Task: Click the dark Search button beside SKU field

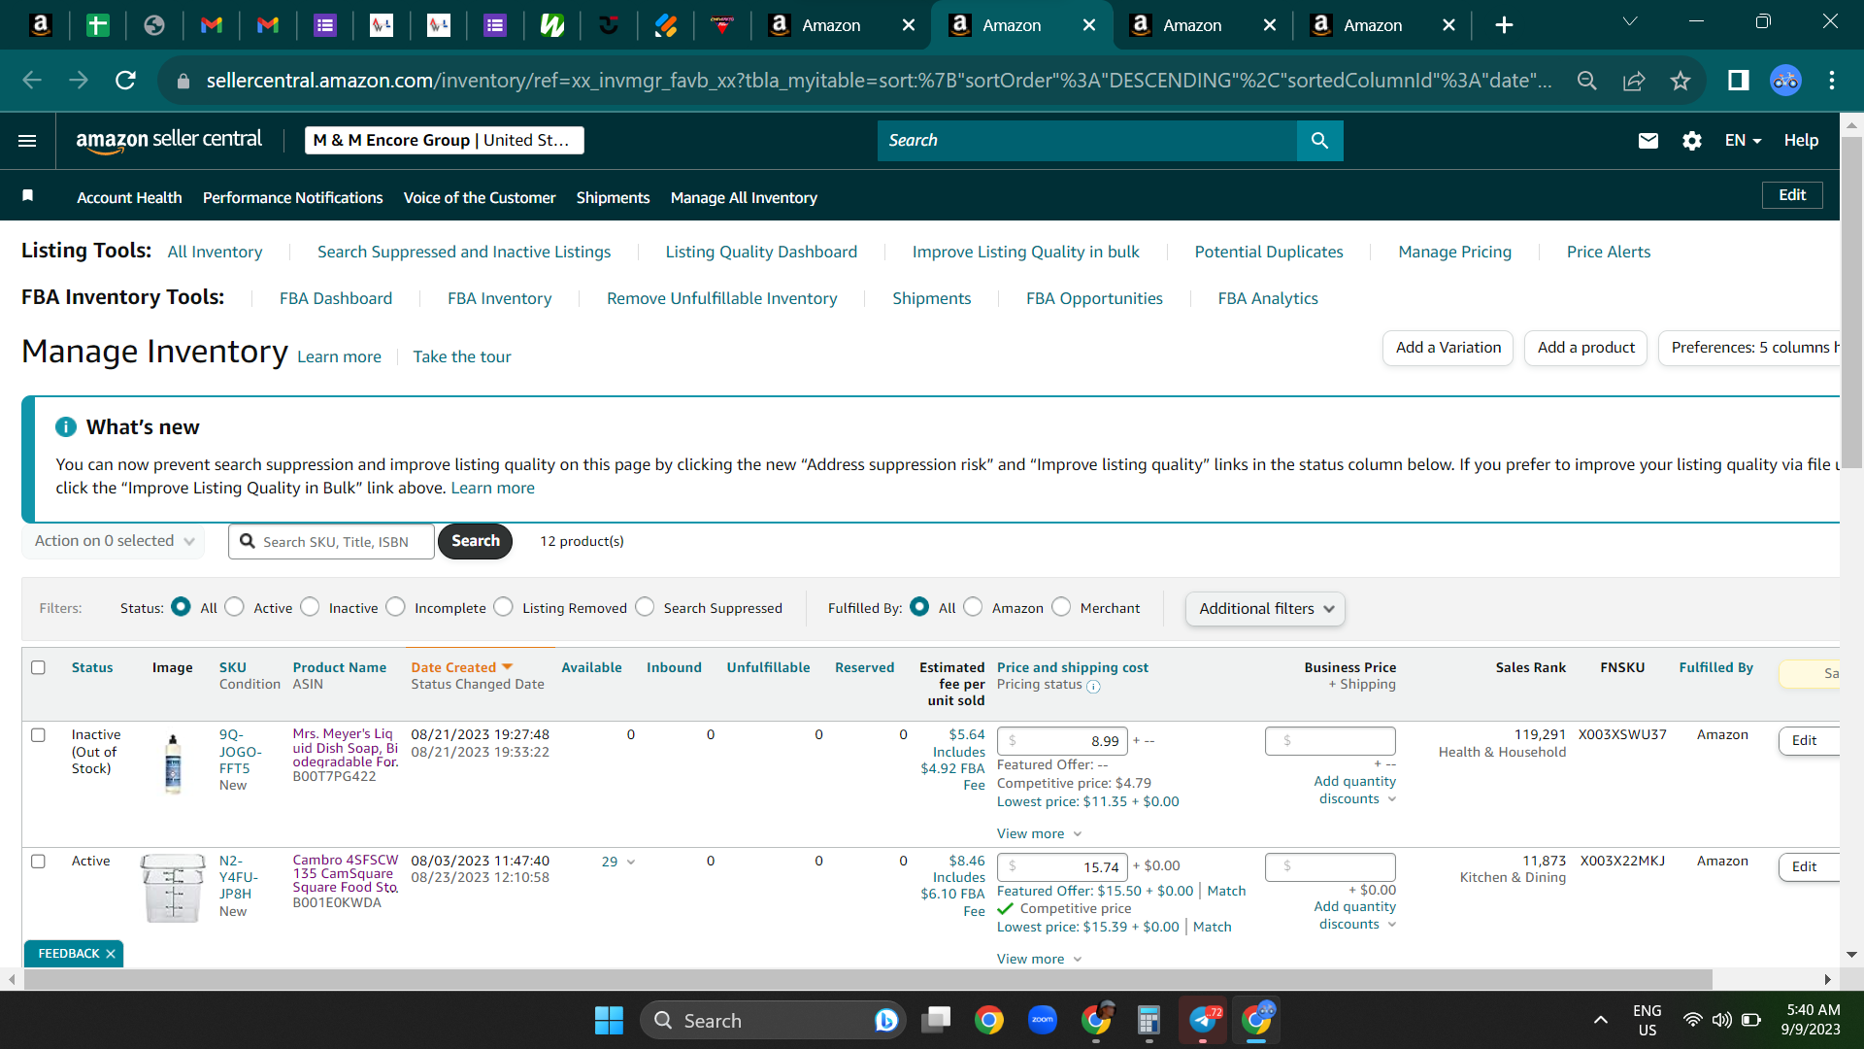Action: pyautogui.click(x=475, y=541)
